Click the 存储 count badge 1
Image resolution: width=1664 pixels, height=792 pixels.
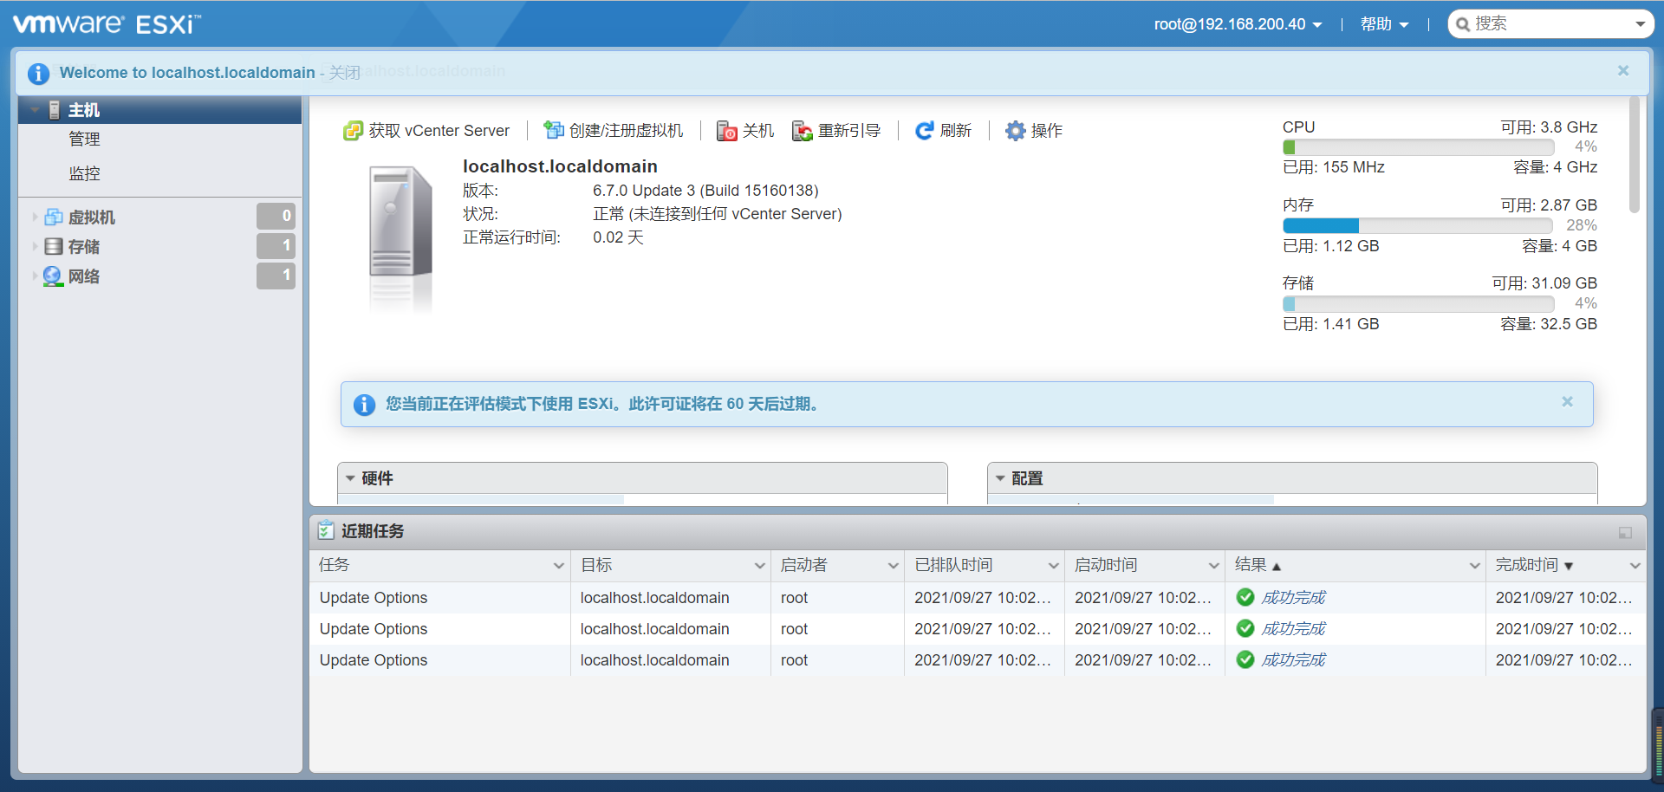click(276, 245)
